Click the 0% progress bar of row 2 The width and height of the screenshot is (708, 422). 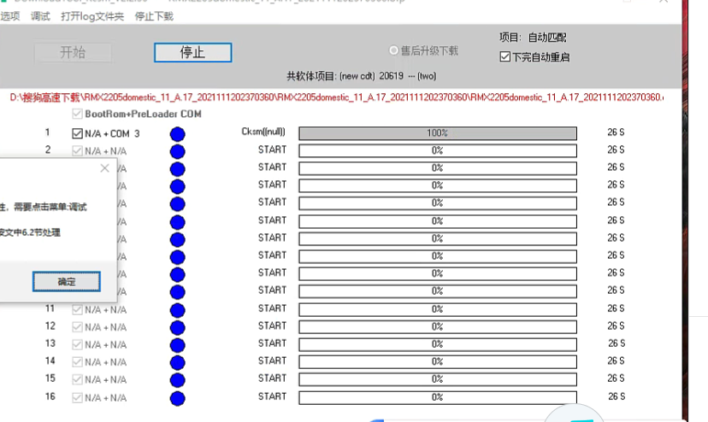(438, 150)
